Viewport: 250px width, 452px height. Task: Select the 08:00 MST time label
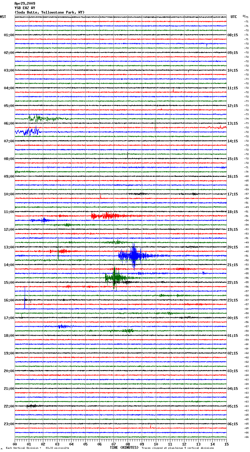pyautogui.click(x=9, y=159)
